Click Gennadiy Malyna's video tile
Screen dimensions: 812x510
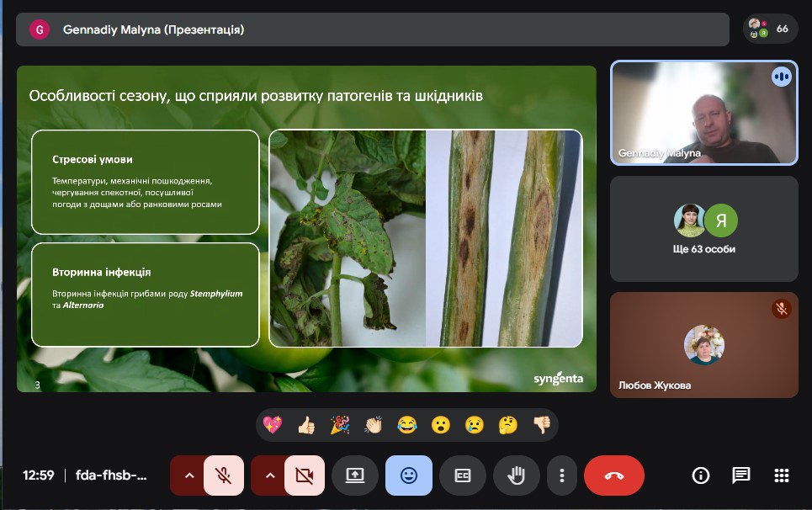click(x=704, y=112)
